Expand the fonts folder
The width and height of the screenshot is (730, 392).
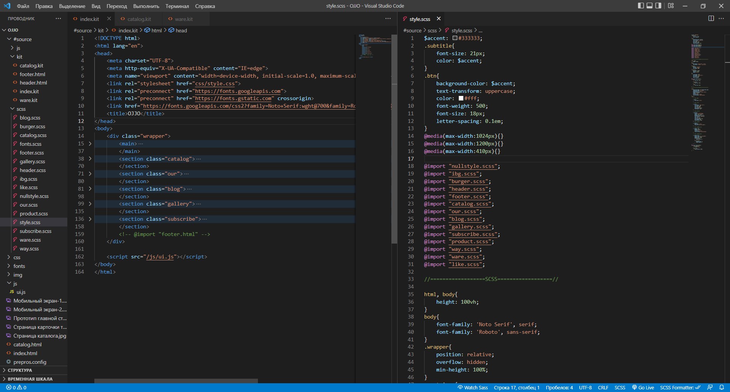tap(19, 266)
